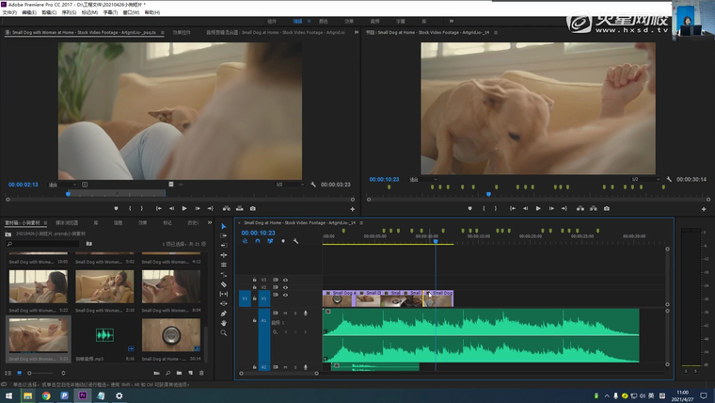Open the File menu
The width and height of the screenshot is (715, 403).
(x=9, y=12)
